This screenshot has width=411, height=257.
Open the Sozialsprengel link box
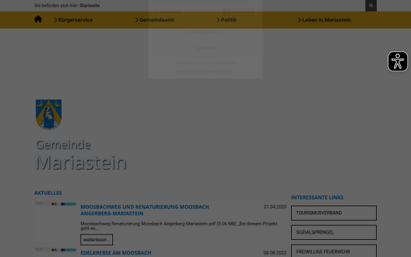334,232
